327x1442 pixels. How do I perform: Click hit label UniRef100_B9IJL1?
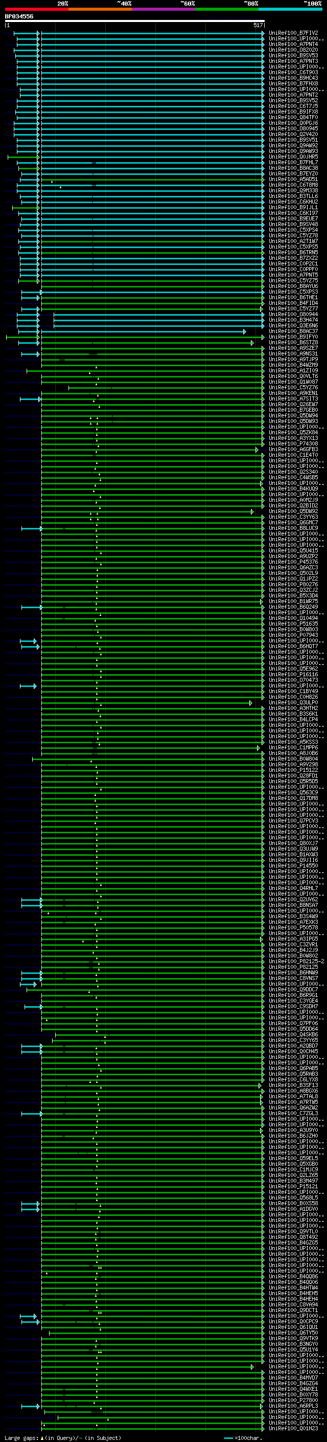293,208
